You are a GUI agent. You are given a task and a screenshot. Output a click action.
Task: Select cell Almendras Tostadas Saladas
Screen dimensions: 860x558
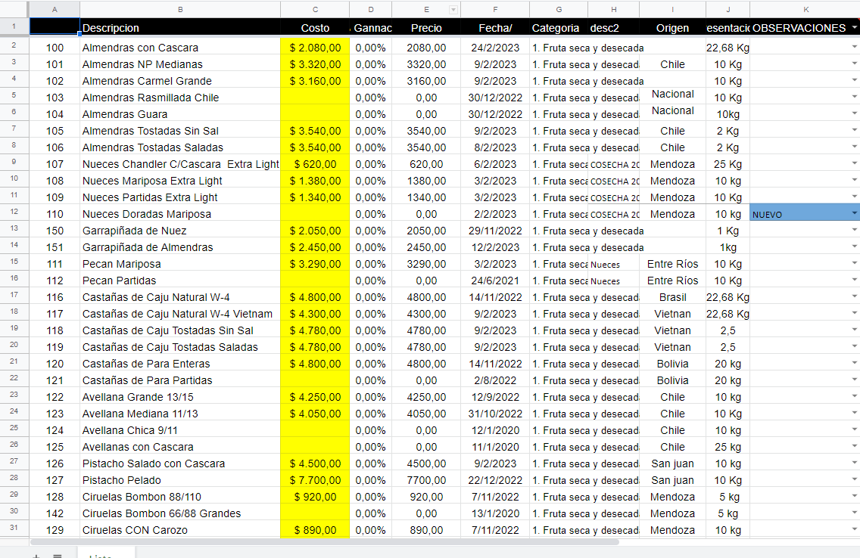coord(180,147)
